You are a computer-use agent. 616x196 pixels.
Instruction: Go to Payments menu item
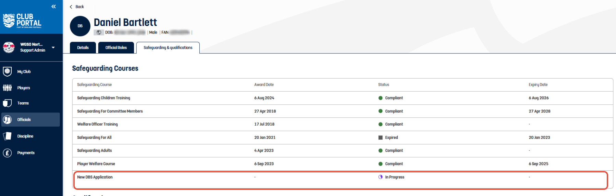26,153
